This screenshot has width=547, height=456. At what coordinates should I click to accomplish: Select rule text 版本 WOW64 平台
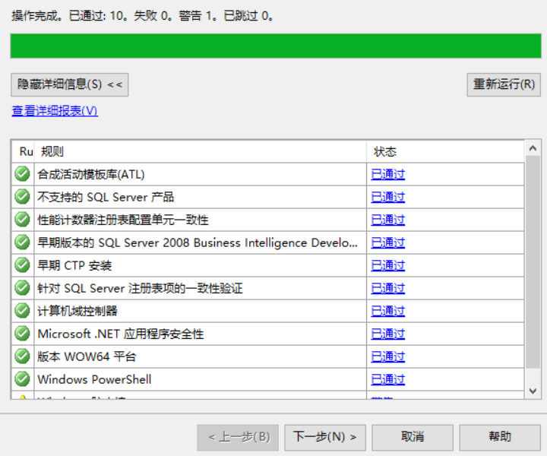tap(87, 356)
